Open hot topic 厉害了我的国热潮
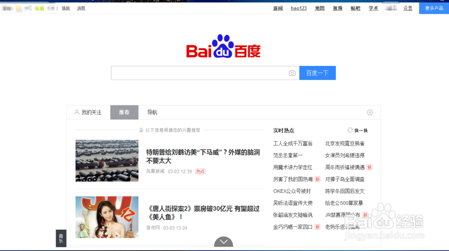 point(293,179)
